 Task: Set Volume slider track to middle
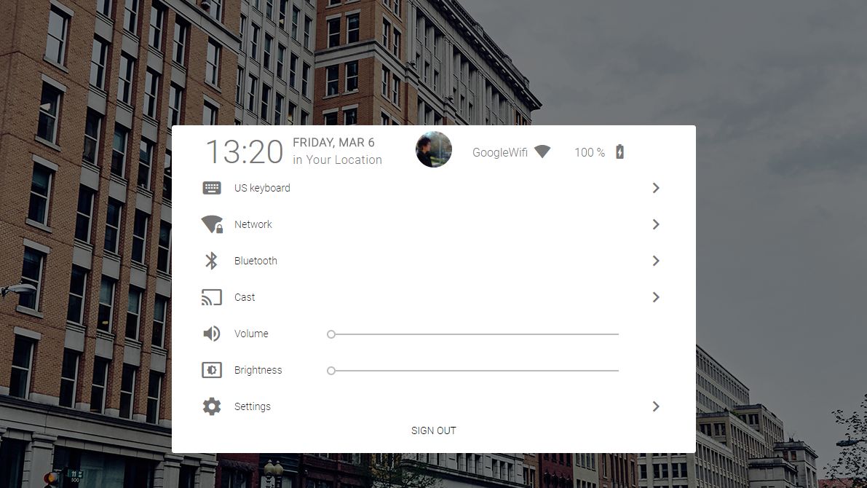(475, 334)
